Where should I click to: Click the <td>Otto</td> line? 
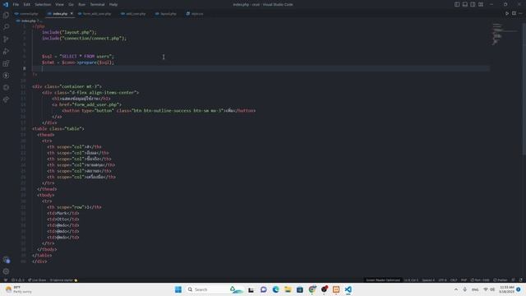click(x=63, y=220)
